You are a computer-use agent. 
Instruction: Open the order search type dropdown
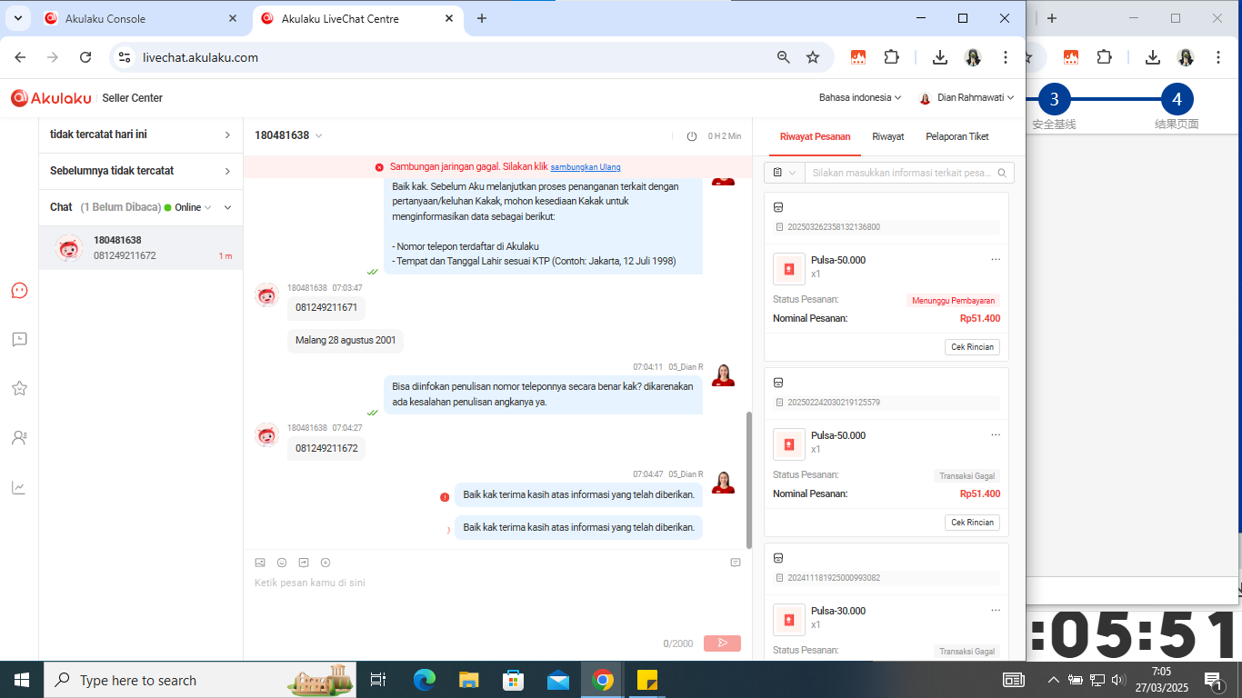[785, 173]
